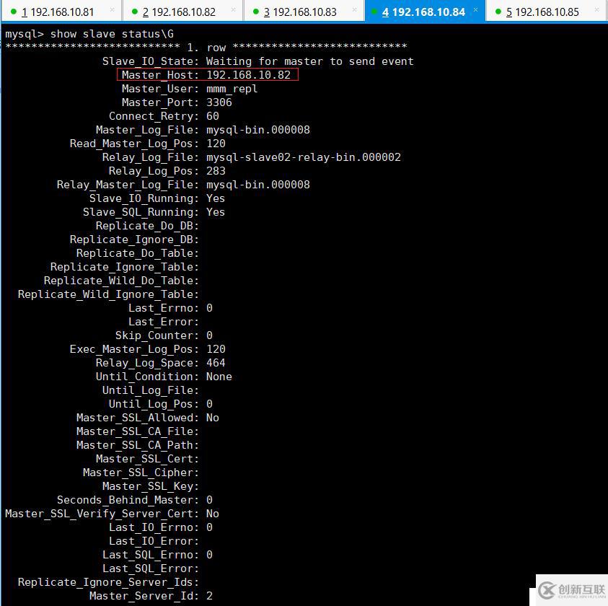
Task: Click the green status dot on tab 5
Action: [498, 12]
